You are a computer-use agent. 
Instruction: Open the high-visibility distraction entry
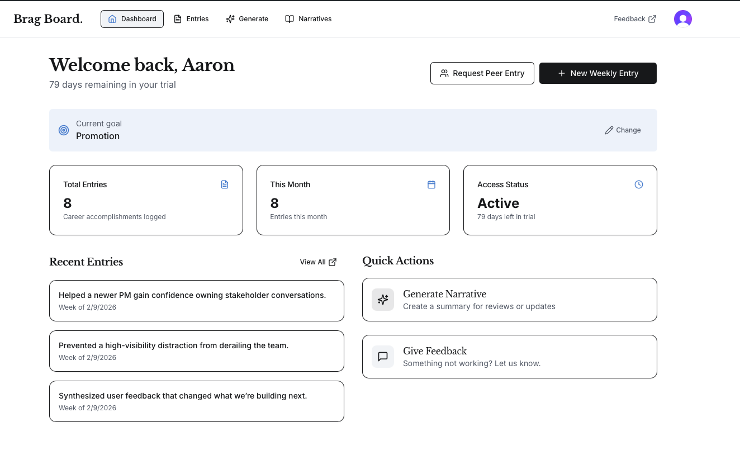click(x=196, y=351)
